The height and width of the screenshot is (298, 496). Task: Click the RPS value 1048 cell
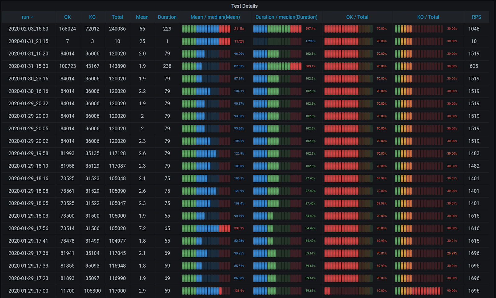tap(474, 29)
